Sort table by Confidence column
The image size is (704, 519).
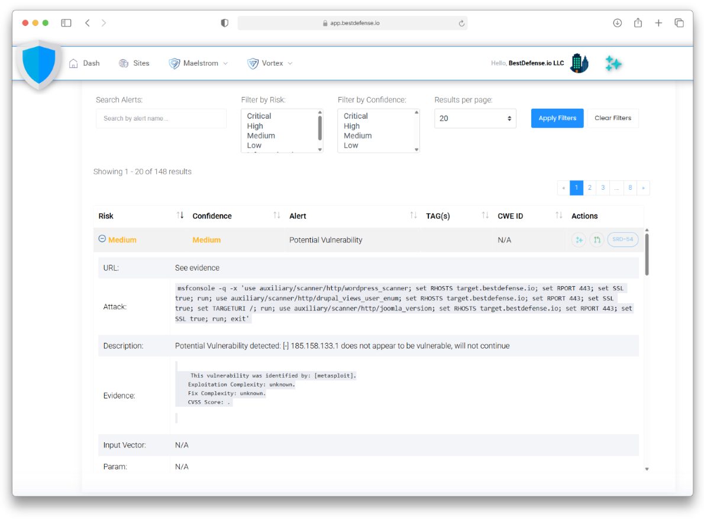[277, 216]
